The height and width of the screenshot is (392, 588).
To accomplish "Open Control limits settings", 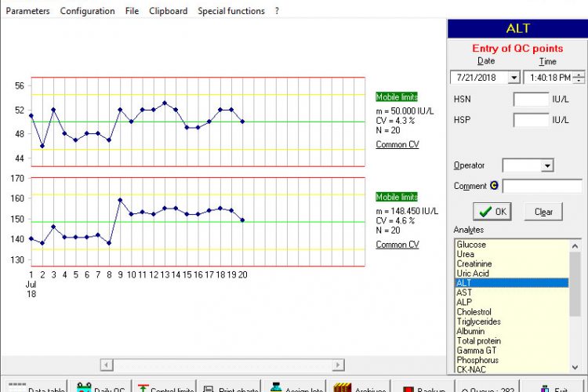I will click(165, 387).
